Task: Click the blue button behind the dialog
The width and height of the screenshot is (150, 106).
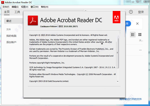Action: pos(128,23)
